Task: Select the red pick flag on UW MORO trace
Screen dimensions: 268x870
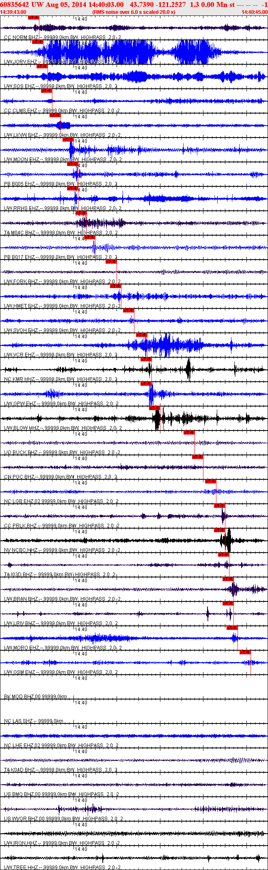Action: pos(232,628)
